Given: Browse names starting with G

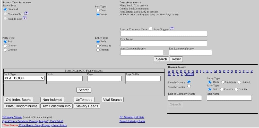Looking at the screenshot, I should pos(193,71).
